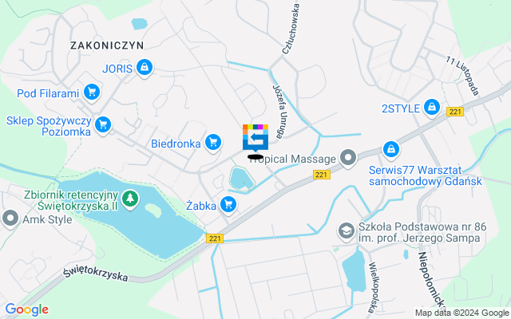Screen dimensions: 511x319
Task: Select the Biedronka text label
Action: pos(176,144)
